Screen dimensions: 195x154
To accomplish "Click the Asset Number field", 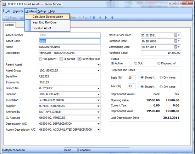I will [69, 35].
